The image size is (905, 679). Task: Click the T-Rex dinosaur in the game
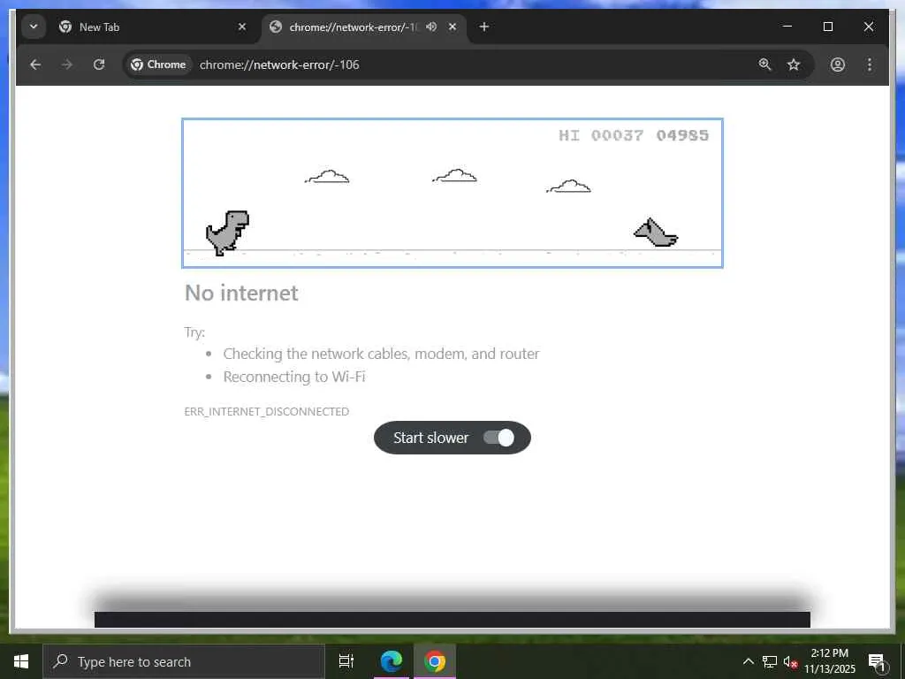(x=227, y=233)
